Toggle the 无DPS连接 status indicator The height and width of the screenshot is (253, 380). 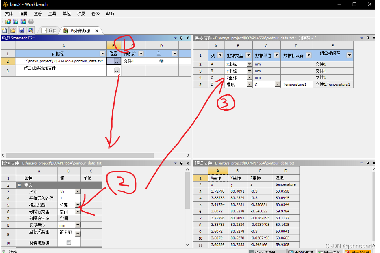302,251
